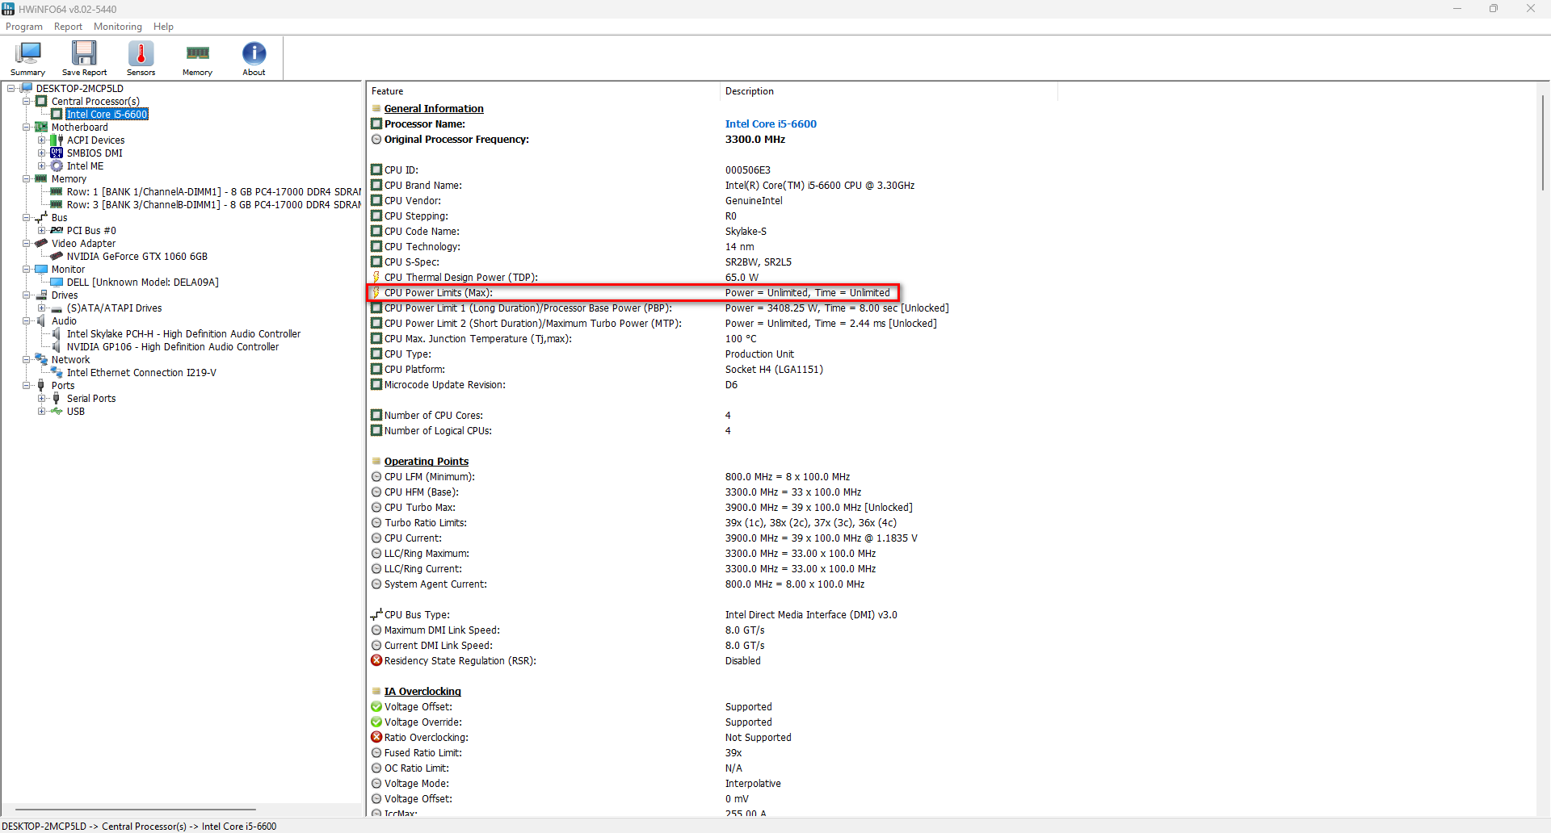
Task: Expand the PCI Bus #0 branch
Action: (41, 230)
